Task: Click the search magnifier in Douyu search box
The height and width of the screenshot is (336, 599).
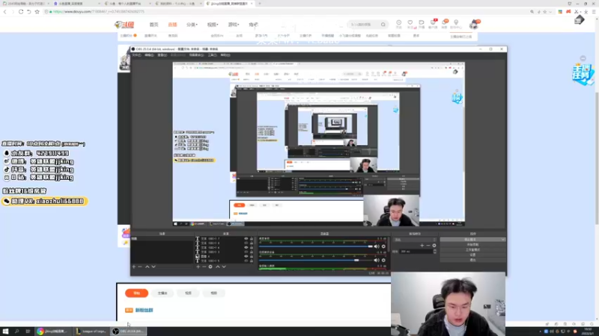Action: pos(383,25)
